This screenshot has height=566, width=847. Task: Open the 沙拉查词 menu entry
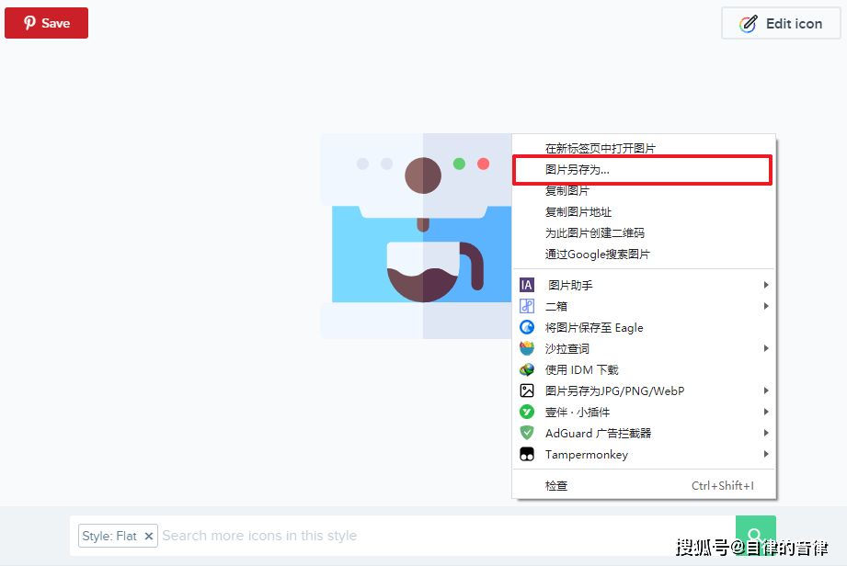click(644, 348)
